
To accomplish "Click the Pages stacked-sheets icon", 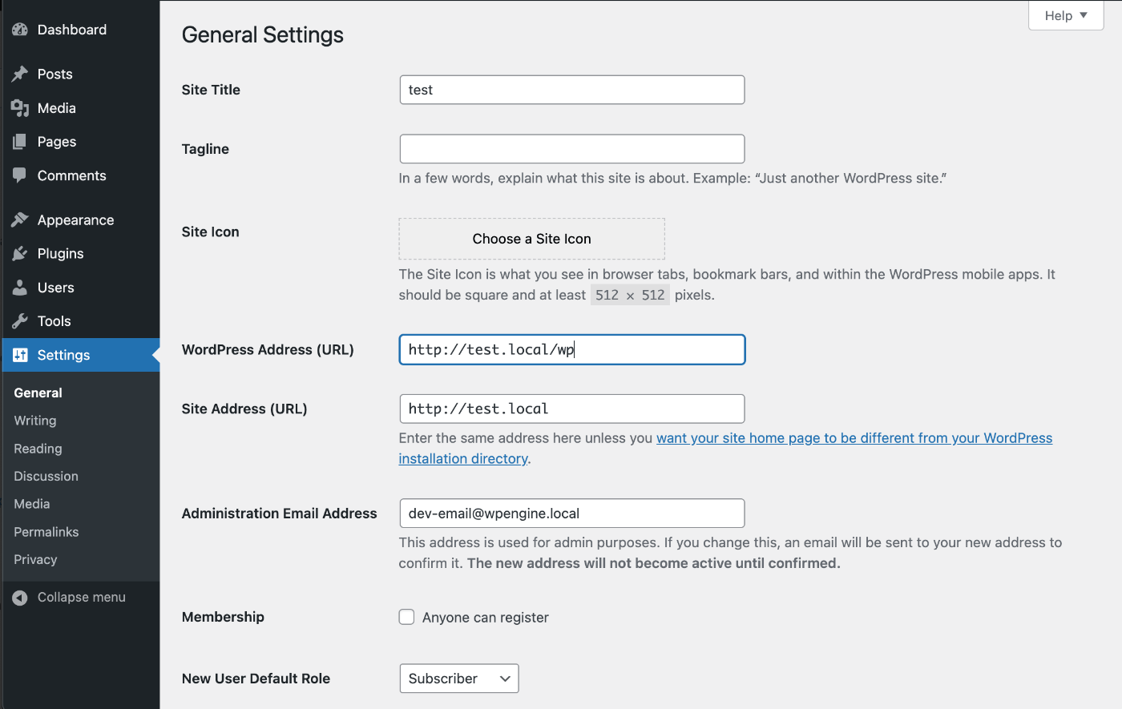I will tap(20, 142).
